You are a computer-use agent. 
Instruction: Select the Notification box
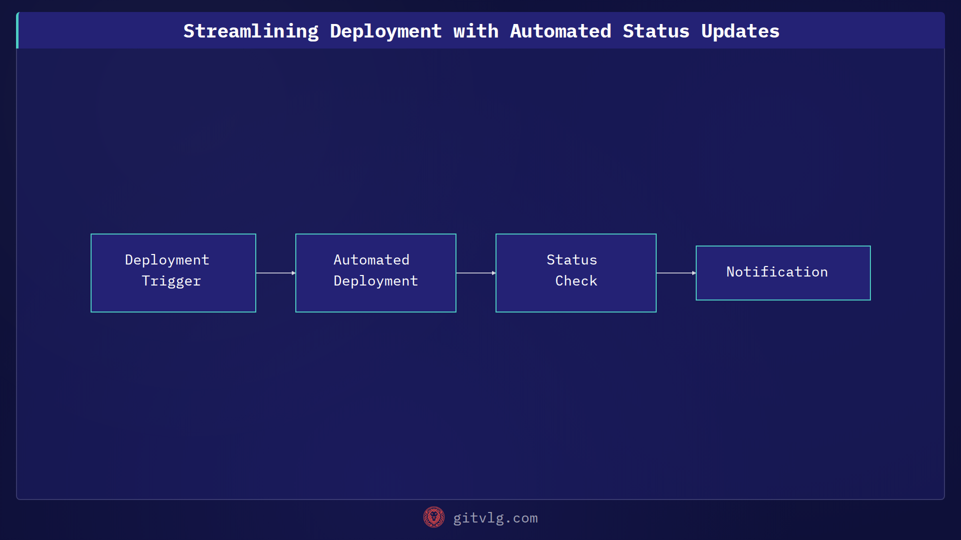(x=783, y=272)
